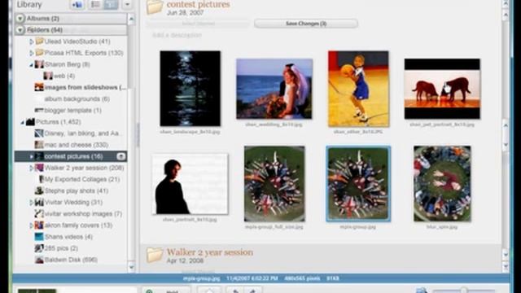Open 285 pics (2) folder

(56, 248)
